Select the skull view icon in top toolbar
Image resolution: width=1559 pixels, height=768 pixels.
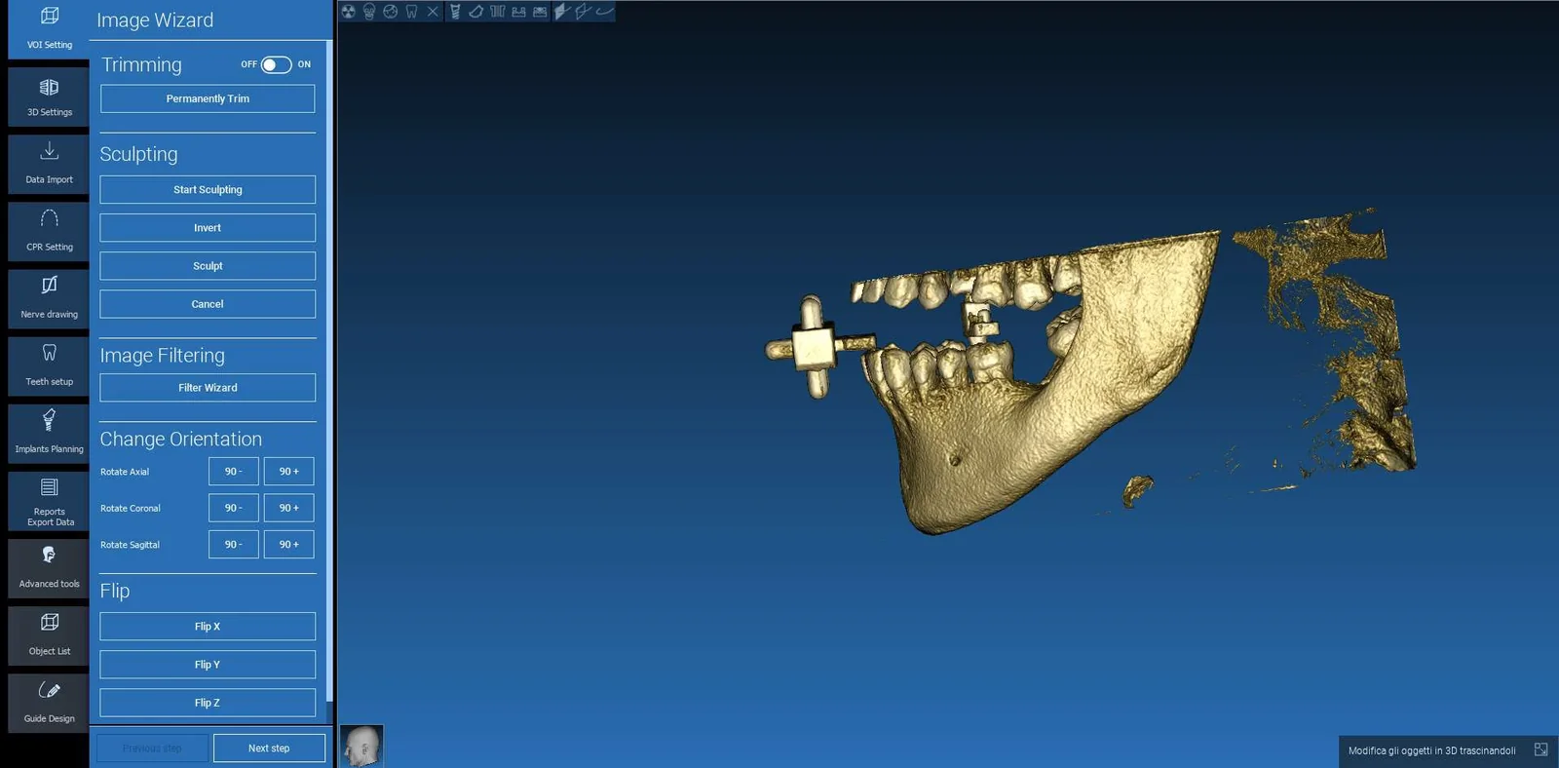point(369,12)
